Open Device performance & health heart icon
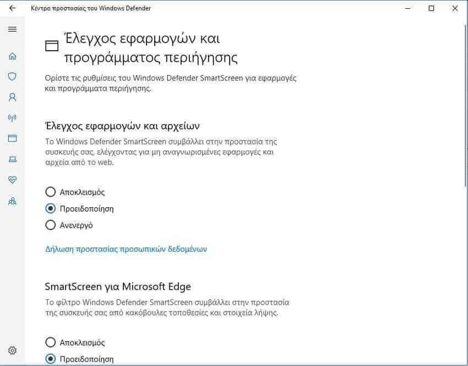Screen dimensions: 468x366 click(x=12, y=180)
